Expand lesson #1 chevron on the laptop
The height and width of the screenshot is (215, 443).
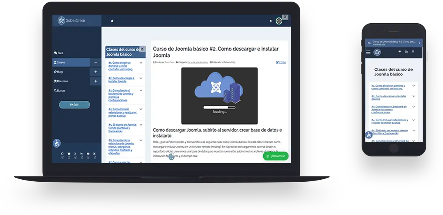141,63
